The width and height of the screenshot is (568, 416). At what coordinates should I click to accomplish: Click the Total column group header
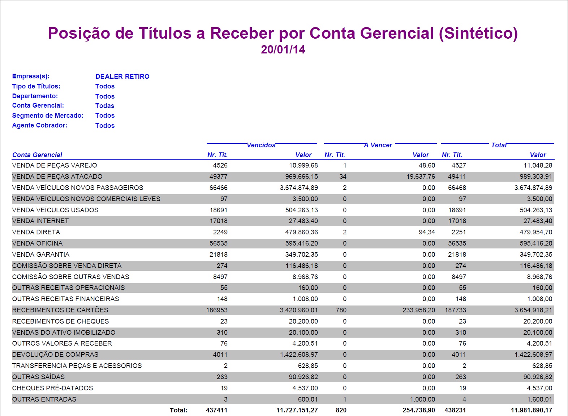pos(499,145)
